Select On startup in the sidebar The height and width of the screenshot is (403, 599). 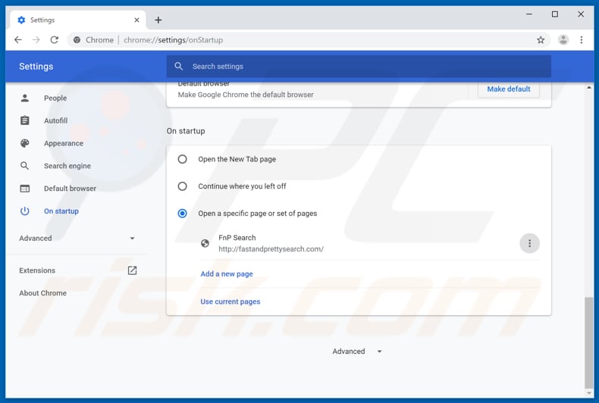[61, 211]
